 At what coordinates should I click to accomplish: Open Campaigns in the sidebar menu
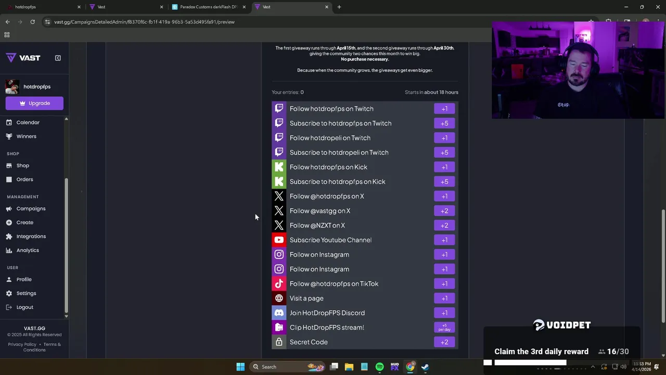(31, 208)
